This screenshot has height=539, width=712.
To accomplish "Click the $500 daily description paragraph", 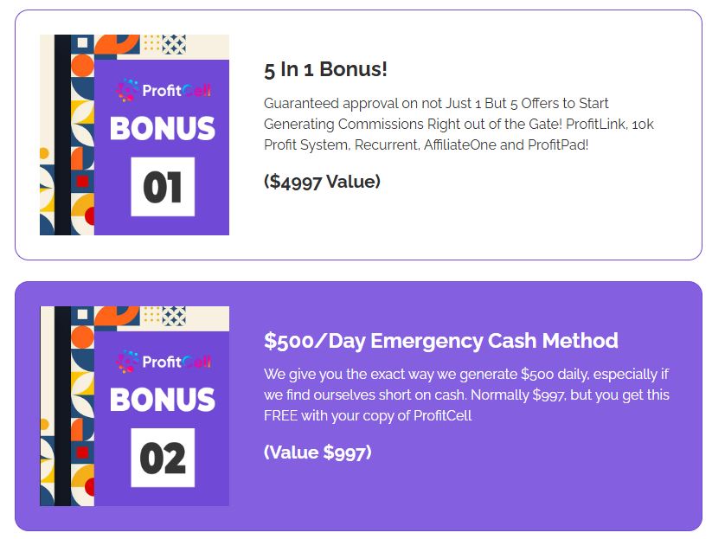I will [x=466, y=395].
